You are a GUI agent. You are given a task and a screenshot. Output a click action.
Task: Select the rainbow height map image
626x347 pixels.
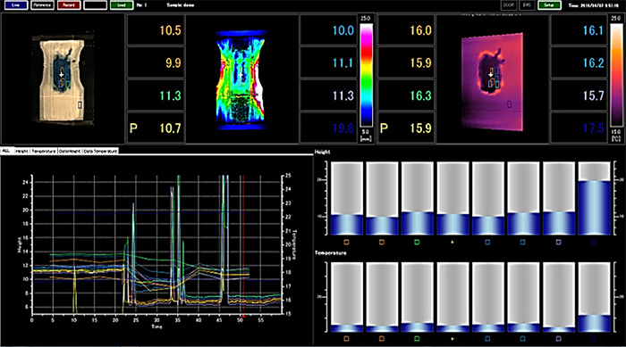coord(241,79)
